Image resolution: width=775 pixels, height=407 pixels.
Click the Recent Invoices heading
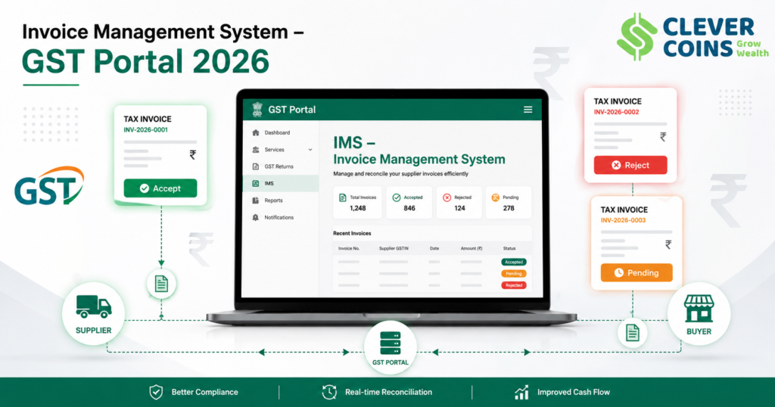click(352, 233)
